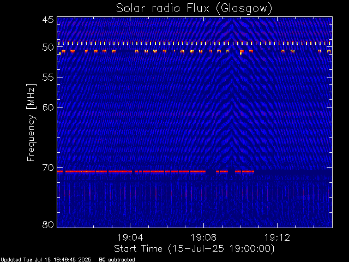Viewport: 349px width, 262px height.
Task: Click the 80 MHz frequency tick label
Action: [x=47, y=224]
